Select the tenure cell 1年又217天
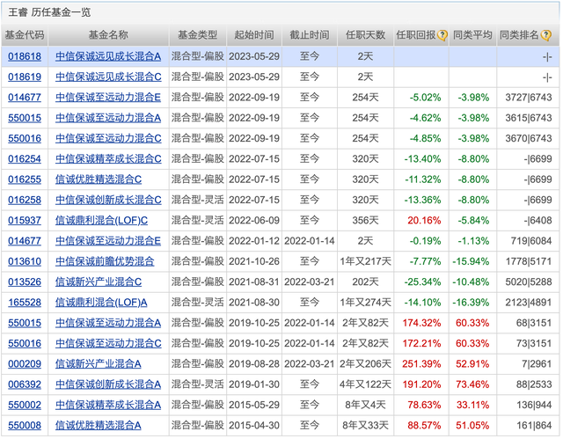The height and width of the screenshot is (439, 563). pos(365,261)
